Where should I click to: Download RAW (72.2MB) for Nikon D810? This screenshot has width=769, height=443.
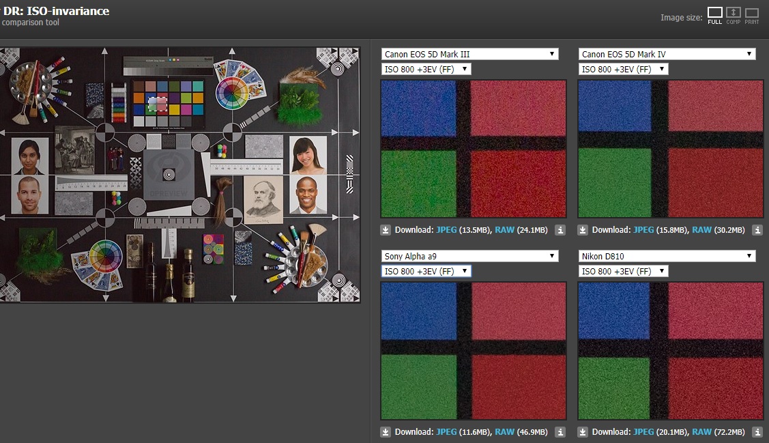coord(702,432)
